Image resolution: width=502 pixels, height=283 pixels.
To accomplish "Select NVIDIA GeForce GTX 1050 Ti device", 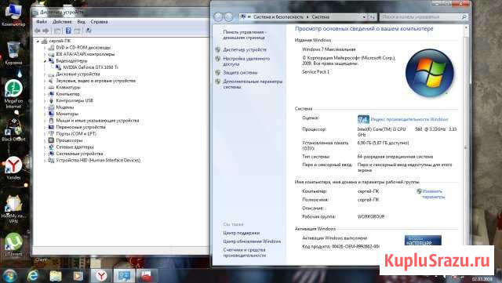I will (91, 67).
